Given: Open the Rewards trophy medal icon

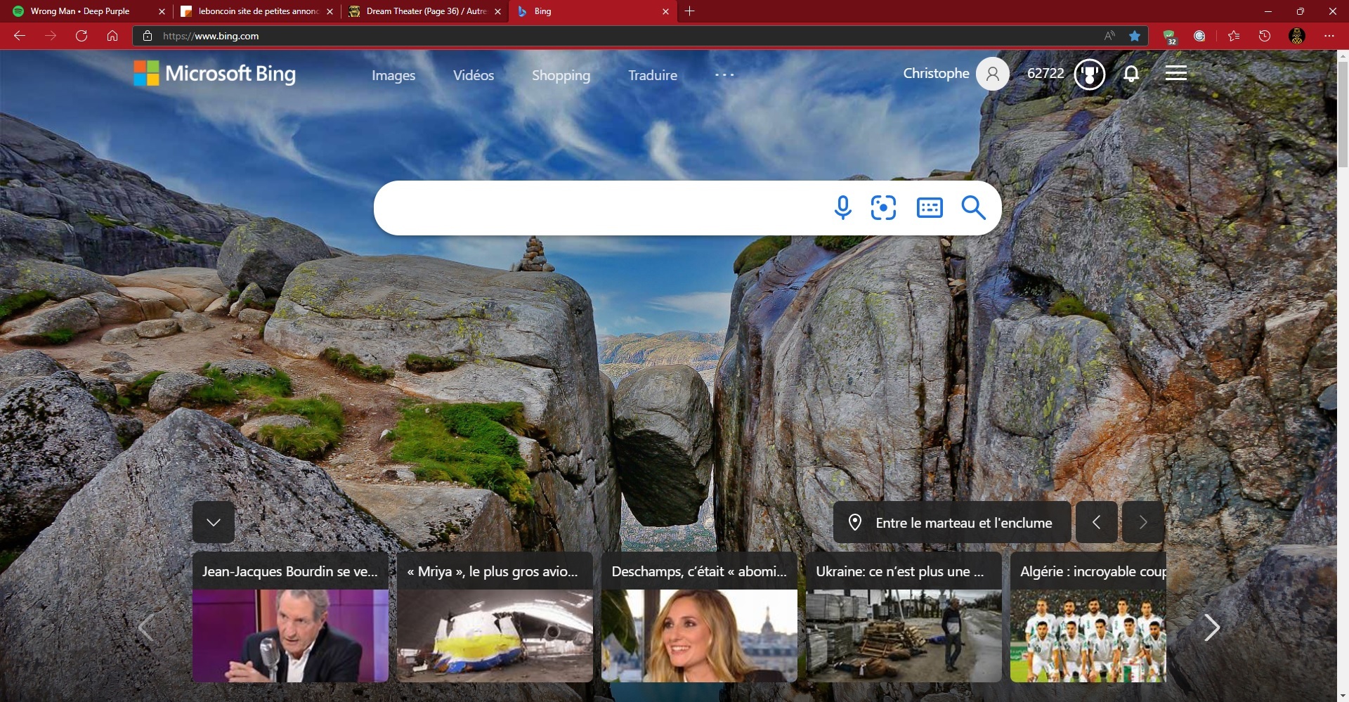Looking at the screenshot, I should pyautogui.click(x=1090, y=74).
